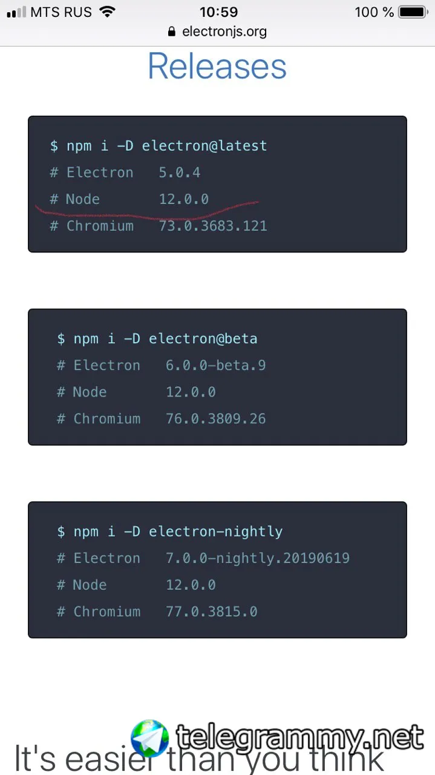Tap the 10:59 status bar clock
Screen dimensions: 435x775
[x=218, y=12]
